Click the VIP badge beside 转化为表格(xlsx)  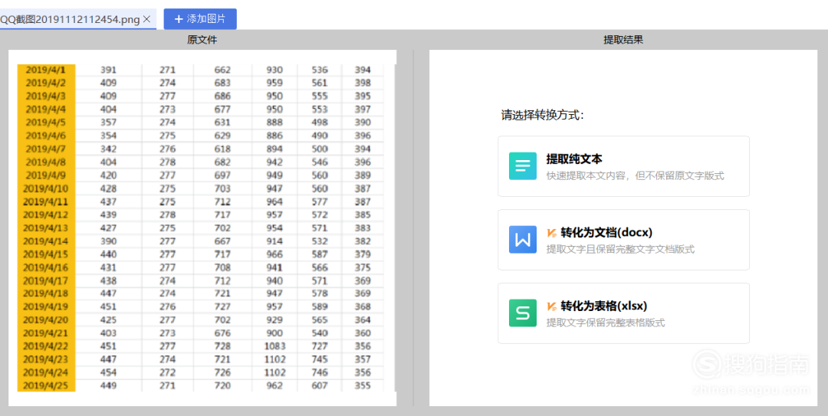point(552,306)
